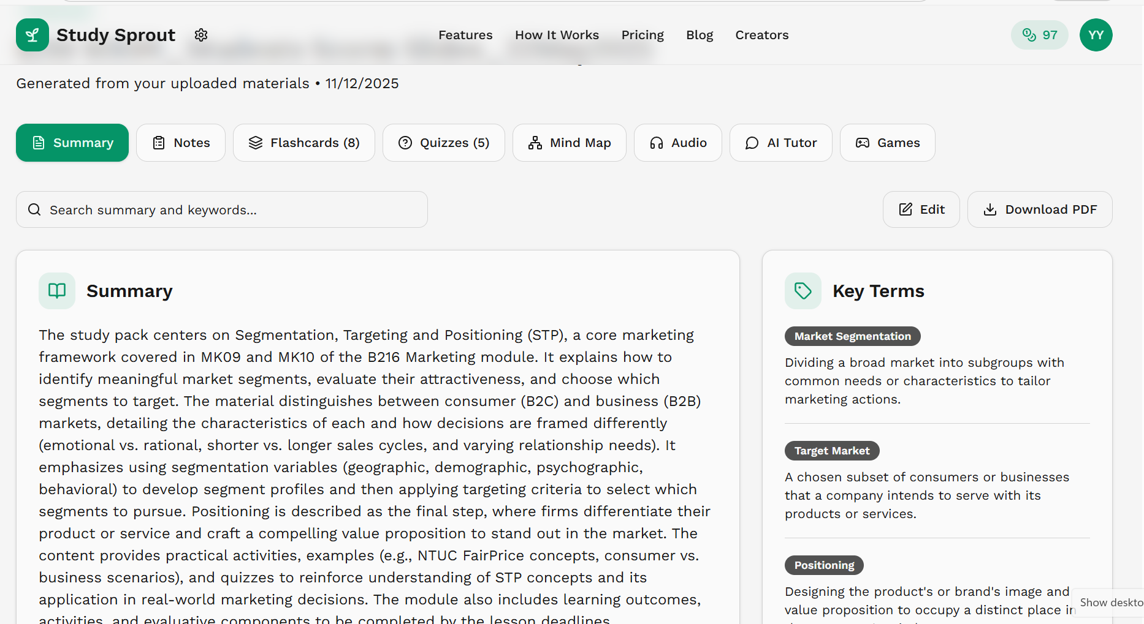Click the Study Sprout leaf logo

click(32, 35)
